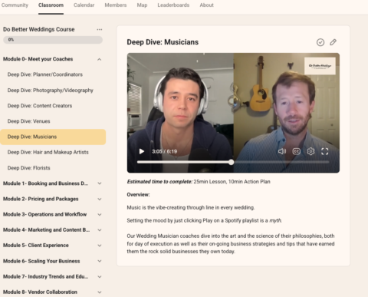This screenshot has height=297, width=368.
Task: Collapse Module 0- Meet your Coaches
Action: [x=99, y=59]
